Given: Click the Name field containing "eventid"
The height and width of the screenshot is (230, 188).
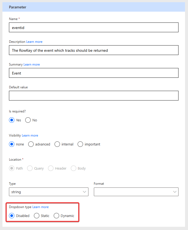Looking at the screenshot, I should pyautogui.click(x=94, y=27).
